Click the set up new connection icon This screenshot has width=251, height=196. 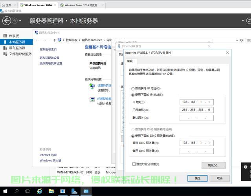tap(92, 86)
